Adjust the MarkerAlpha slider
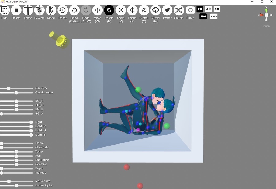The image size is (276, 189). pyautogui.click(x=16, y=186)
